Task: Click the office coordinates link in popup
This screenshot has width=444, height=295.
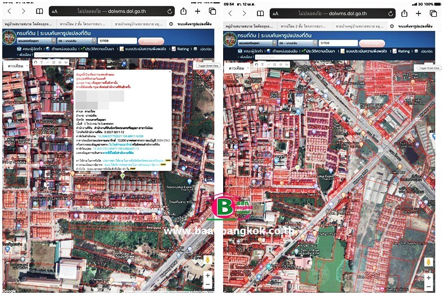Action: (x=120, y=136)
